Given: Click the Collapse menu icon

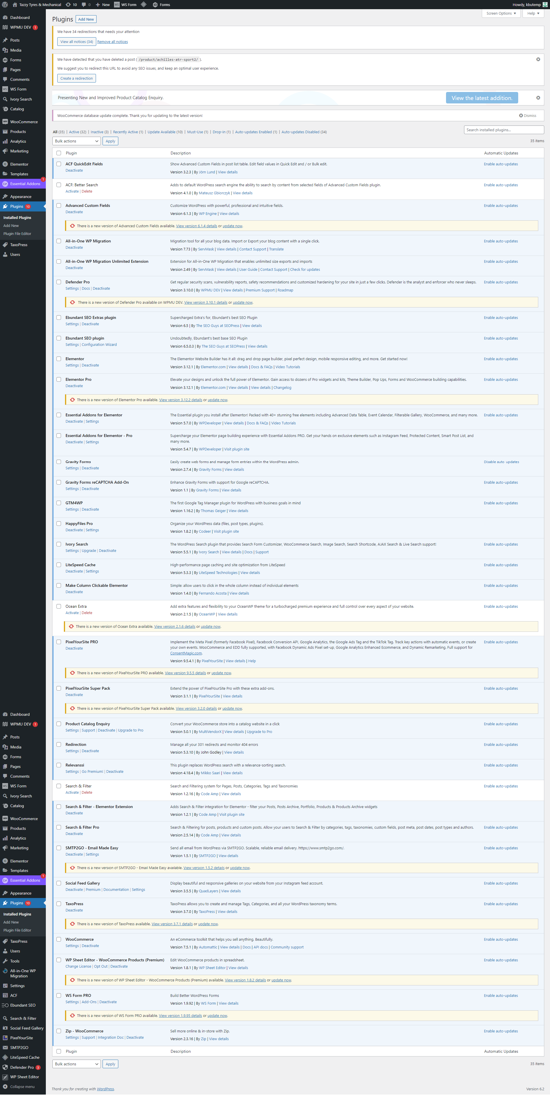Looking at the screenshot, I should point(5,1086).
